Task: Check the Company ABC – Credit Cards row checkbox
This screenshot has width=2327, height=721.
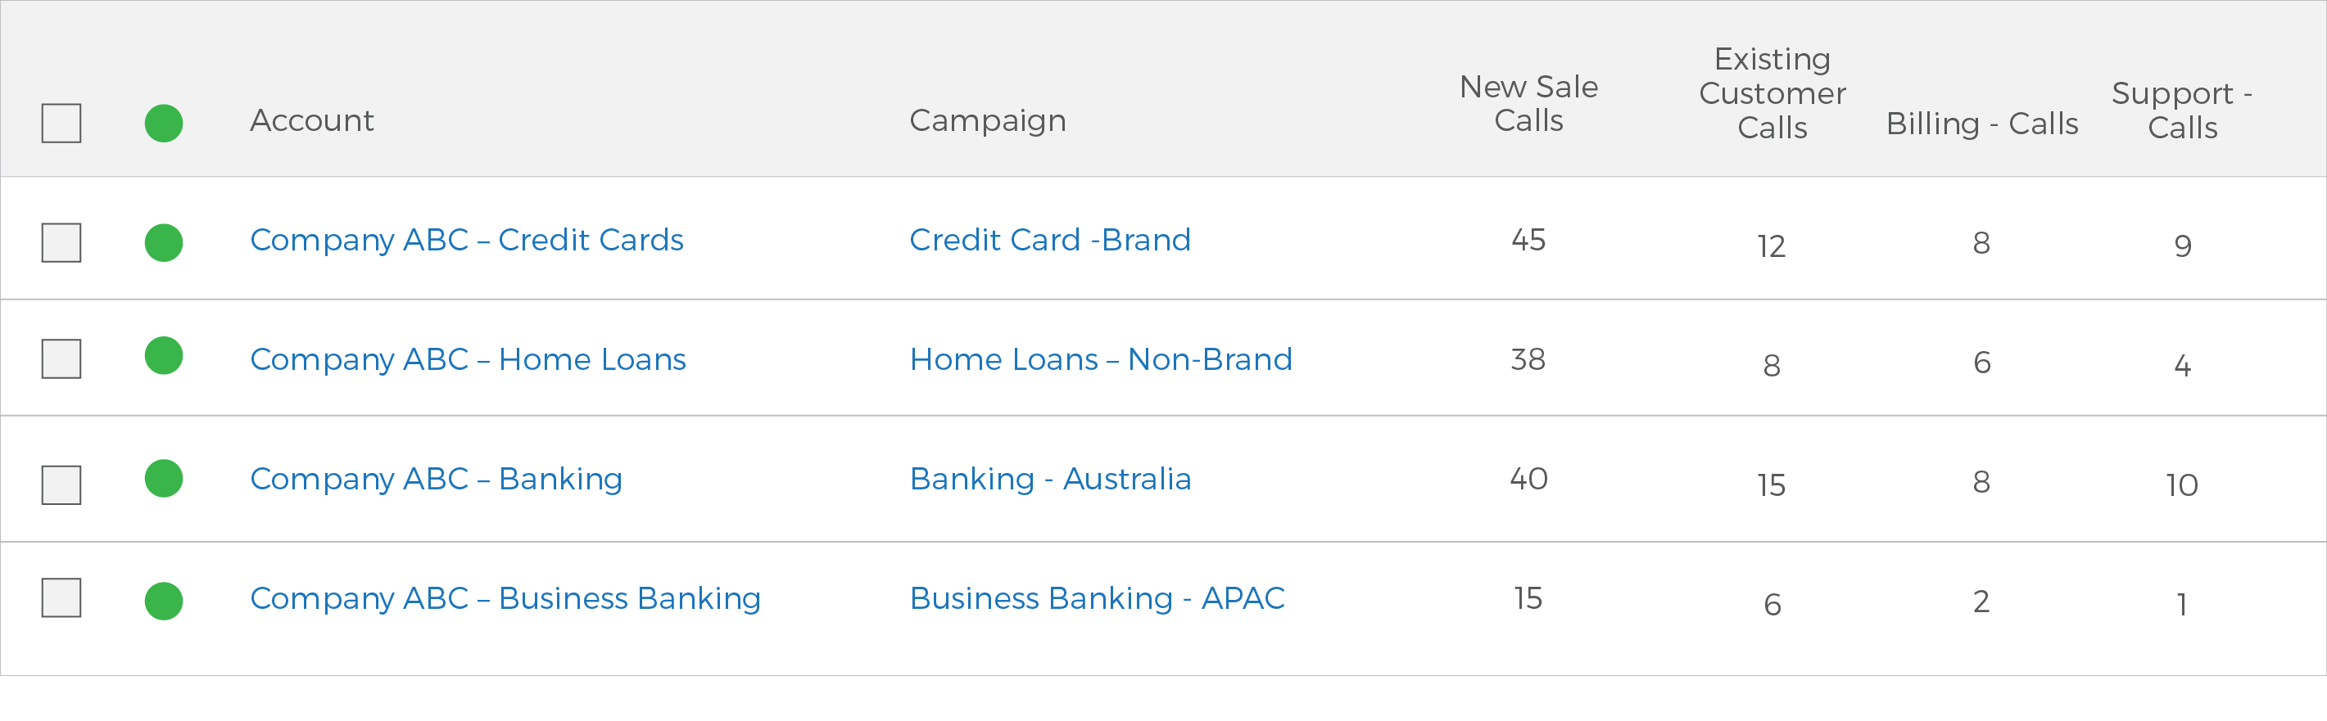Action: pyautogui.click(x=61, y=243)
